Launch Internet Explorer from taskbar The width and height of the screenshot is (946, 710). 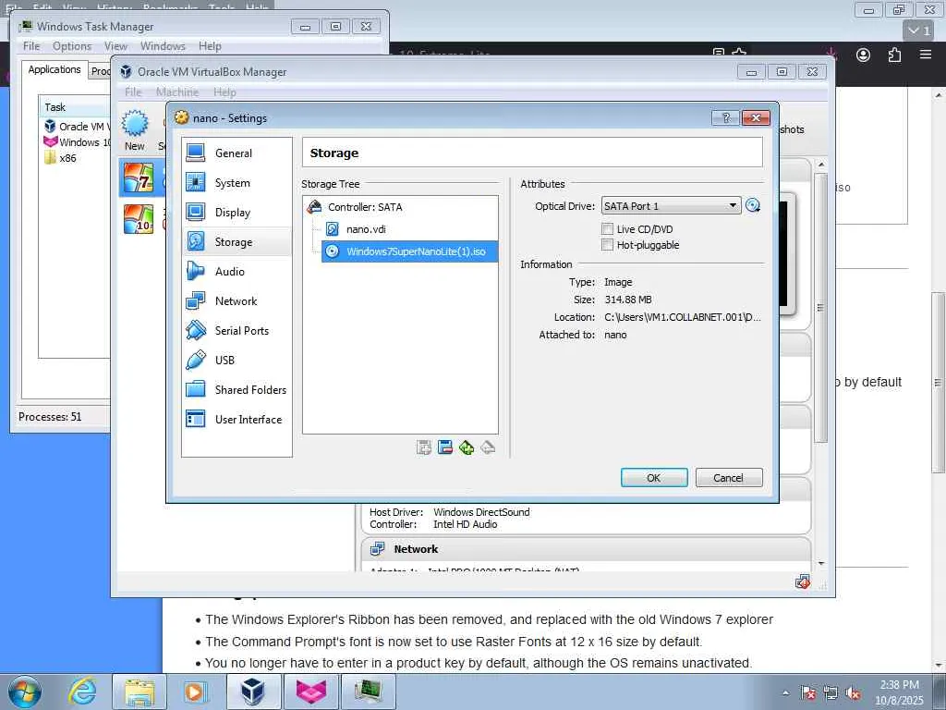81,692
